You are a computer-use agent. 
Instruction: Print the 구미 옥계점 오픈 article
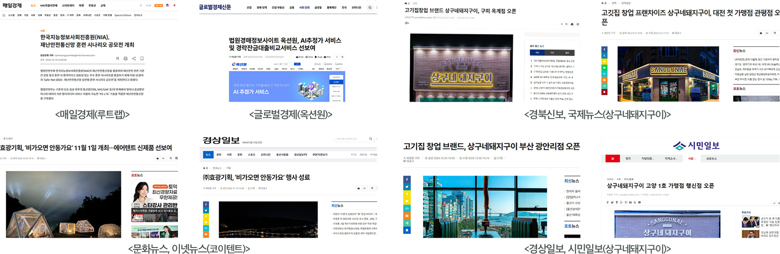[572, 24]
